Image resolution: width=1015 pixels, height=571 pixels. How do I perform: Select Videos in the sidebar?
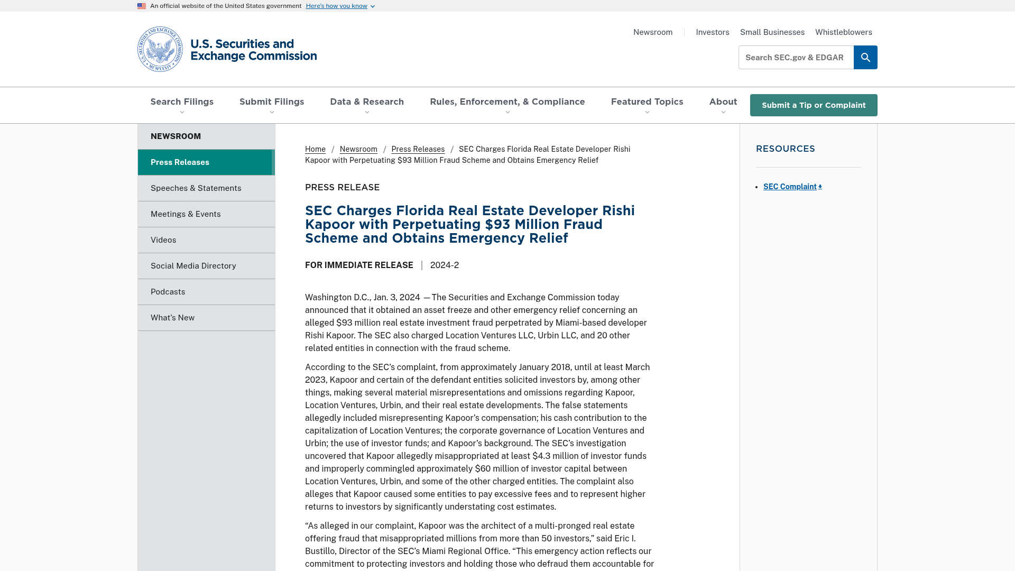coord(206,240)
